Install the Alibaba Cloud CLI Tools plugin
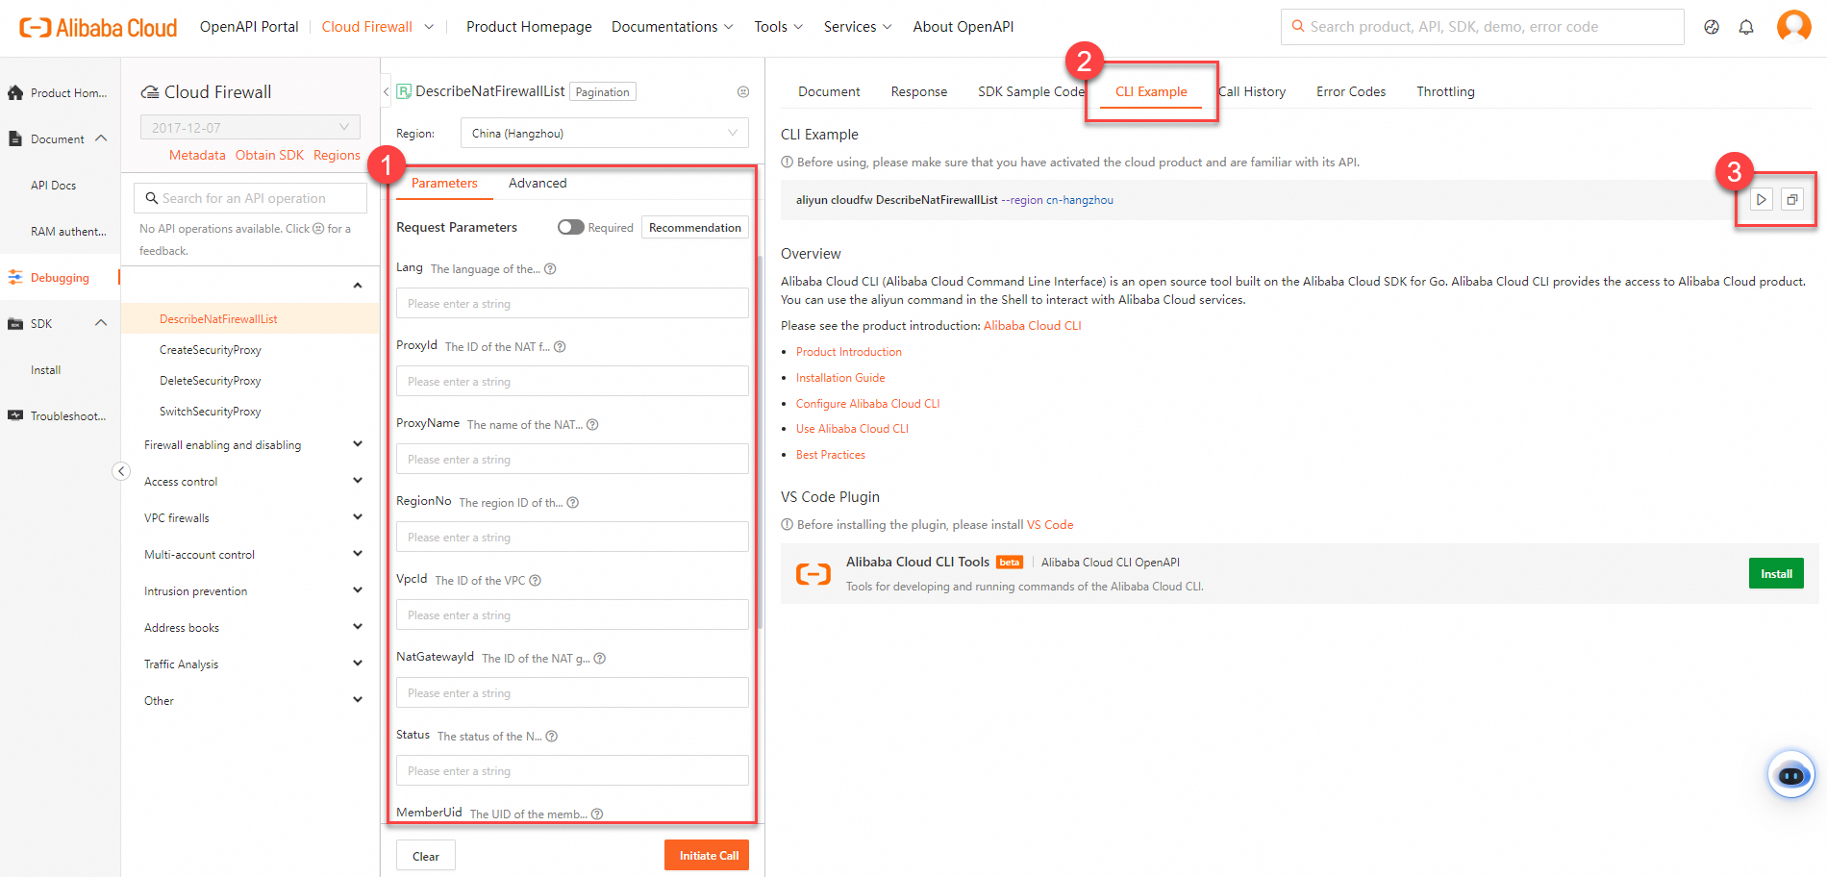Image resolution: width=1827 pixels, height=877 pixels. (x=1776, y=573)
